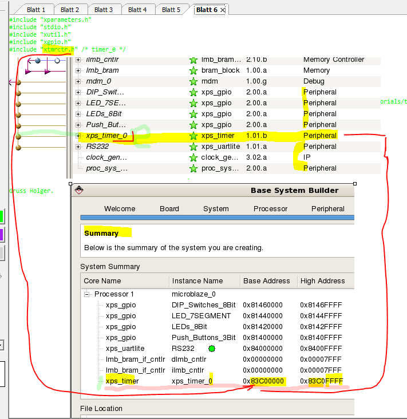Select the clock_gen… instance

pos(106,157)
